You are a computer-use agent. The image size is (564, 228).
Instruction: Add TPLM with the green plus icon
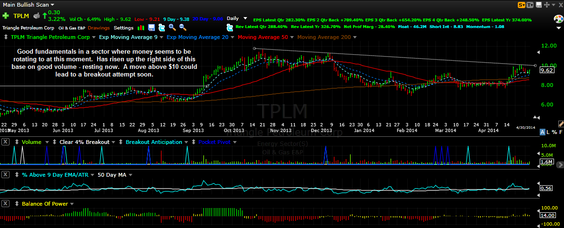5,16
